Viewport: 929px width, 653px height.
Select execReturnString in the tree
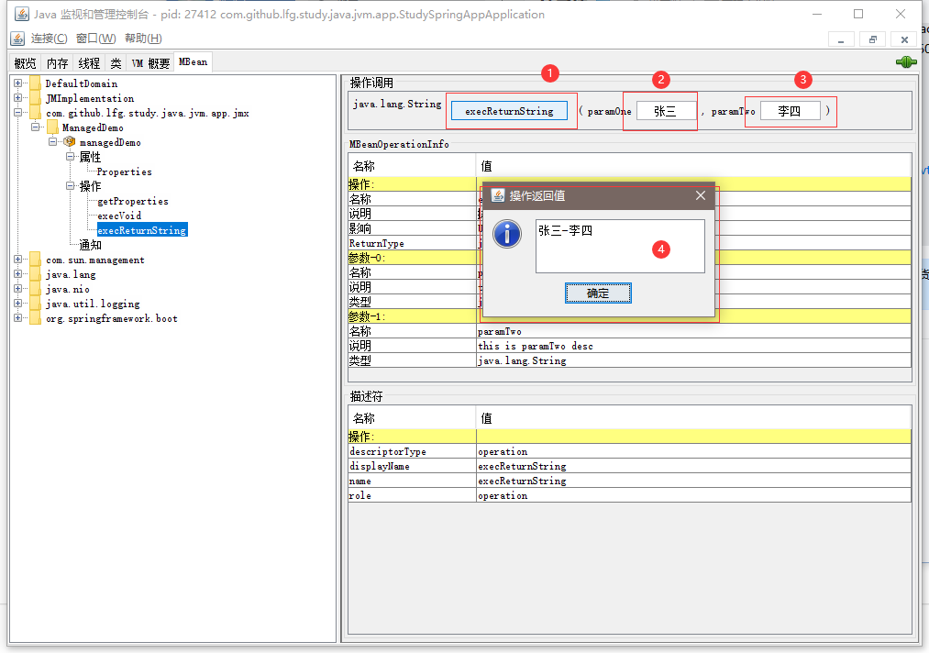142,230
